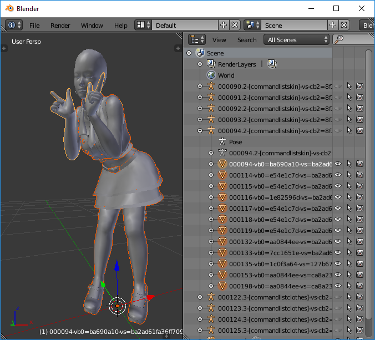Hide the 000119-vb0=e54e1c7d mesh
375x340 pixels.
338,231
